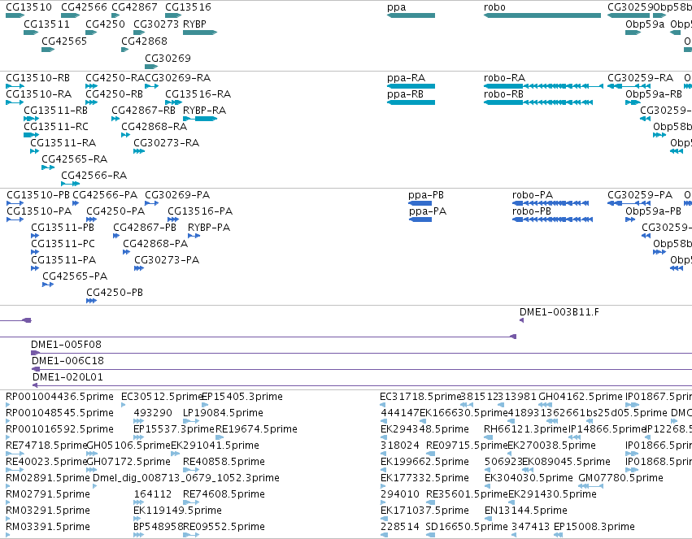Click the CG42566 gene label
Viewport: 692px width, 539px height.
[x=84, y=7]
